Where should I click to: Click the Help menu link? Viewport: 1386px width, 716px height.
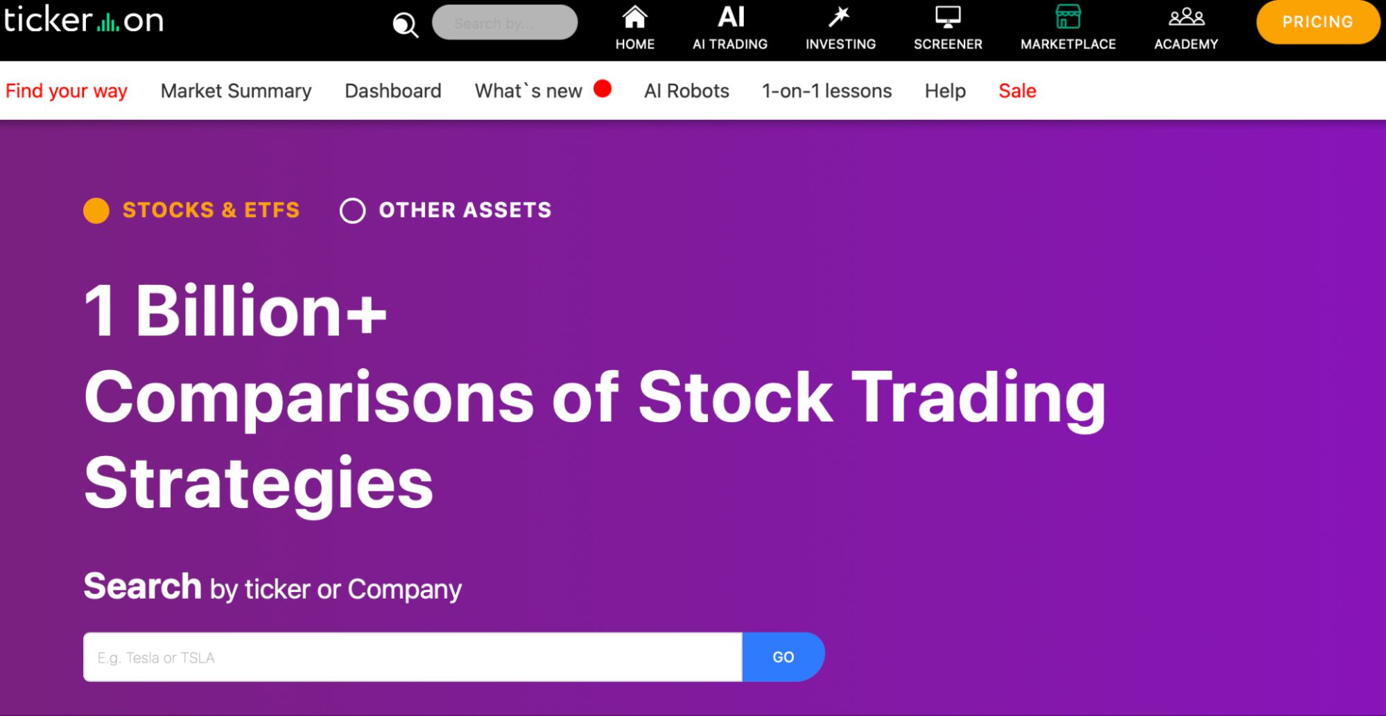945,91
